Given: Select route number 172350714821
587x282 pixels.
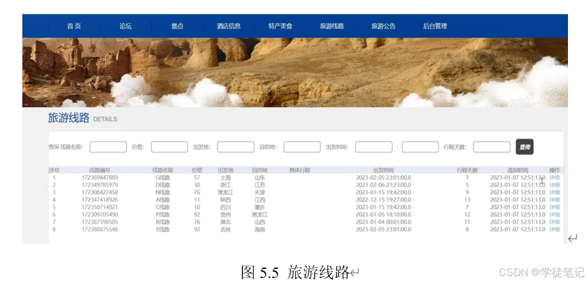Looking at the screenshot, I should tap(100, 207).
